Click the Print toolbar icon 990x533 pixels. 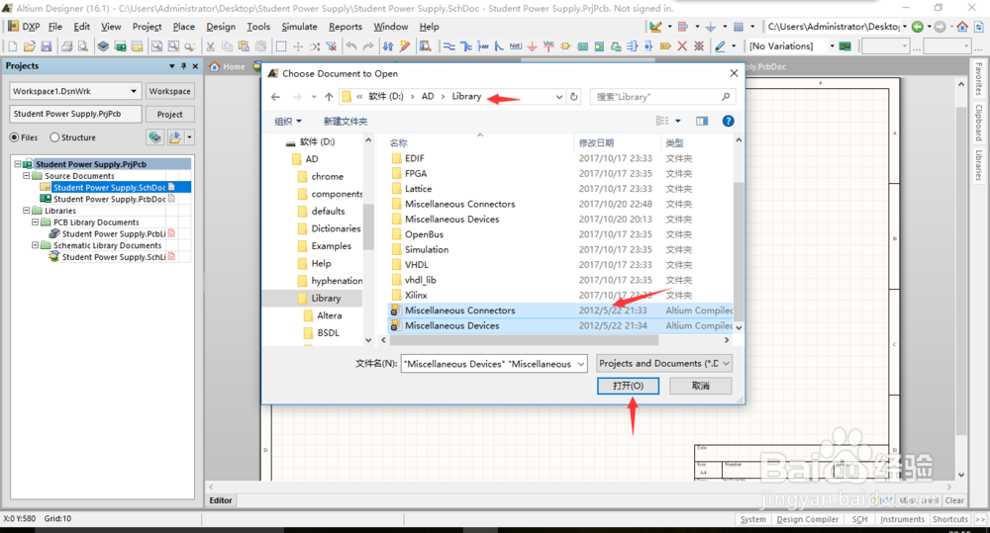(x=66, y=46)
